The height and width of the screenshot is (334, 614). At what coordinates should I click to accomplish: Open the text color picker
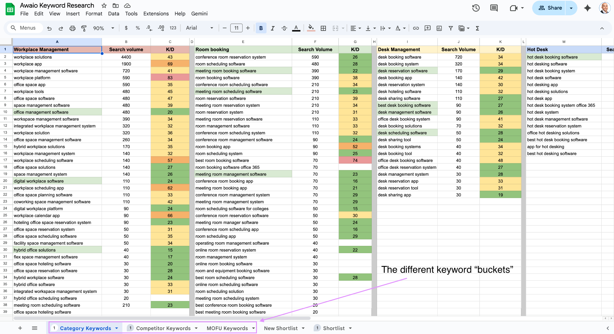point(296,28)
